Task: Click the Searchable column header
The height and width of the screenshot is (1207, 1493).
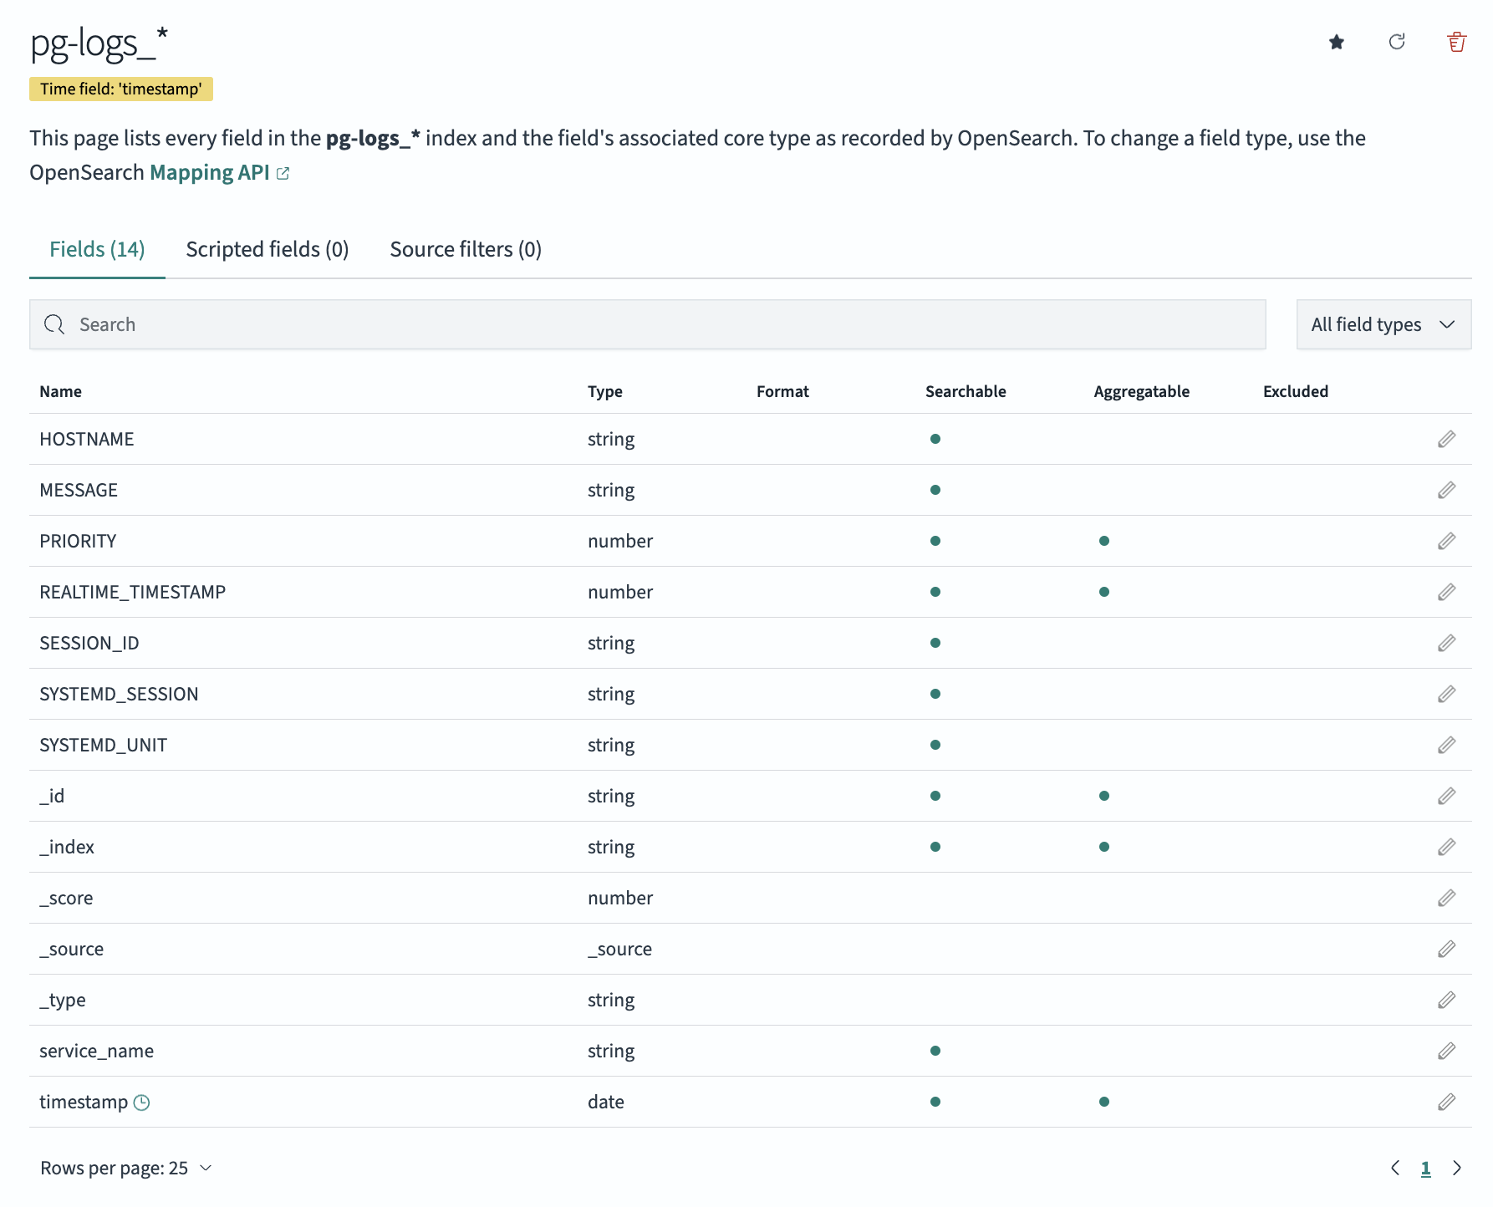Action: coord(966,391)
